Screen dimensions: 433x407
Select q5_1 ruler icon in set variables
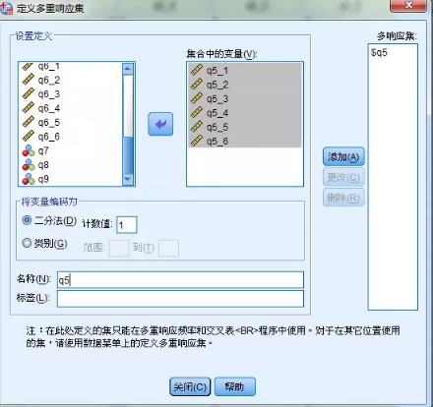197,70
